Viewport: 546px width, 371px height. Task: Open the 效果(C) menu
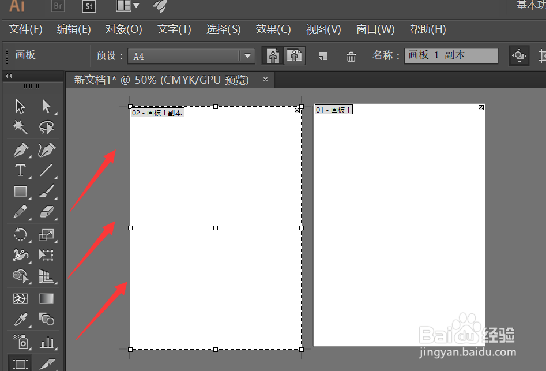click(273, 29)
